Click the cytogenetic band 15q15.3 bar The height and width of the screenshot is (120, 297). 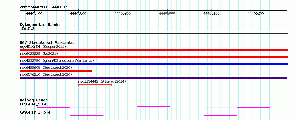(154, 32)
